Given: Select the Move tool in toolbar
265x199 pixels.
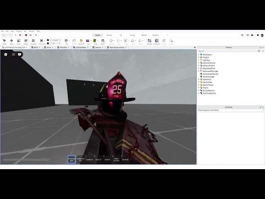Looking at the screenshot, I should tap(12, 41).
